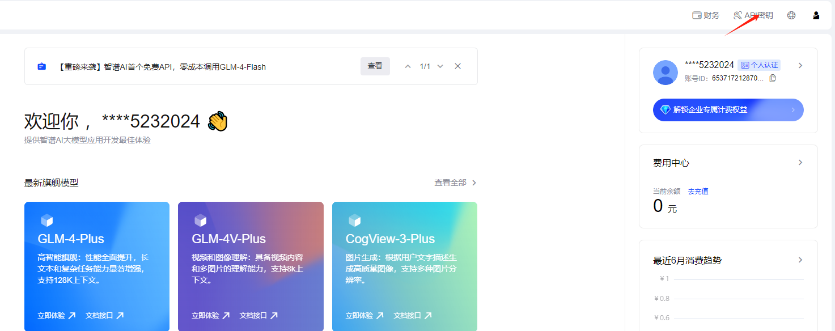Open 费用中心 with its chevron

800,163
